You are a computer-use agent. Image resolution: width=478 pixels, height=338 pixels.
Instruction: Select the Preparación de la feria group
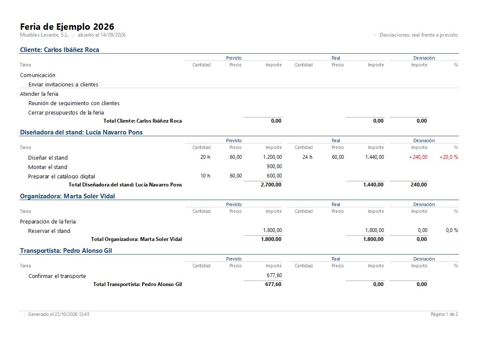click(x=48, y=222)
